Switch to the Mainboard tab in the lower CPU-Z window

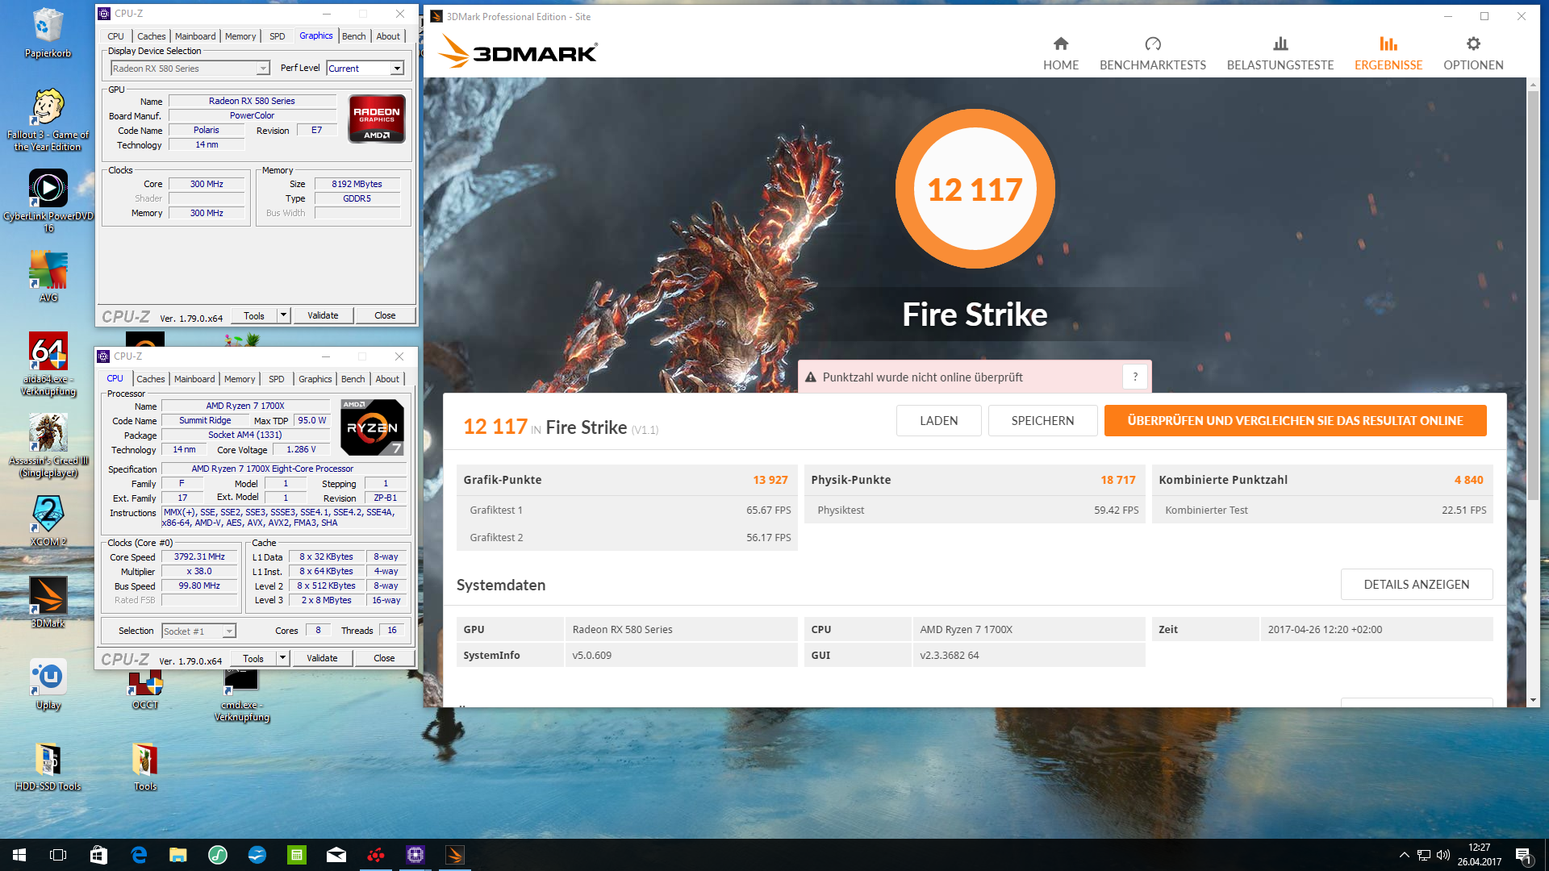tap(194, 379)
